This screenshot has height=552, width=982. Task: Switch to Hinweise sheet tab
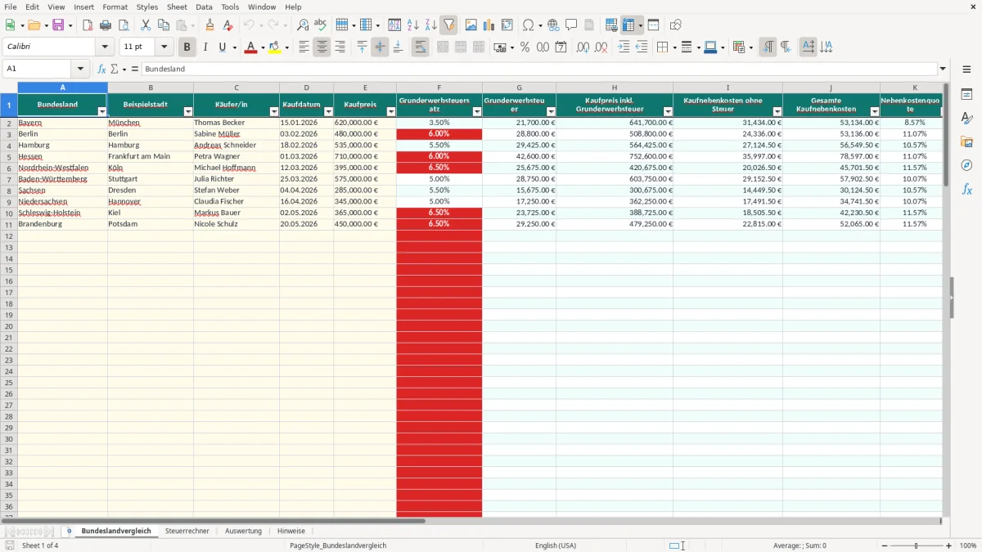point(291,531)
